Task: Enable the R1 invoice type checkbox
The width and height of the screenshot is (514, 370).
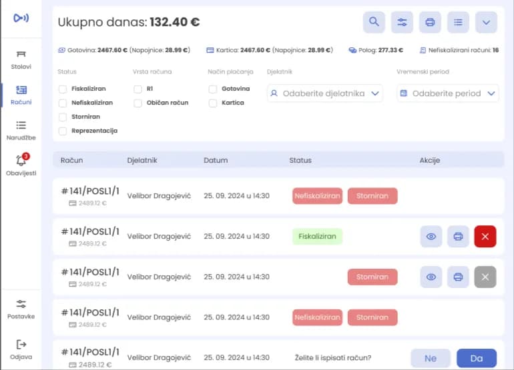Action: click(138, 89)
